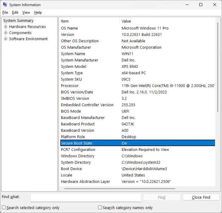This screenshot has height=213, width=222.
Task: Open the Edit menu
Action: pyautogui.click(x=15, y=13)
